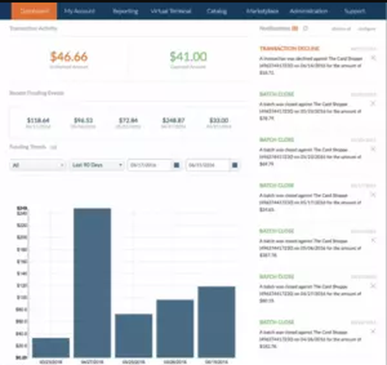Image resolution: width=387 pixels, height=365 pixels.
Task: Click the small label beside Funding Trends
Action: 53,147
